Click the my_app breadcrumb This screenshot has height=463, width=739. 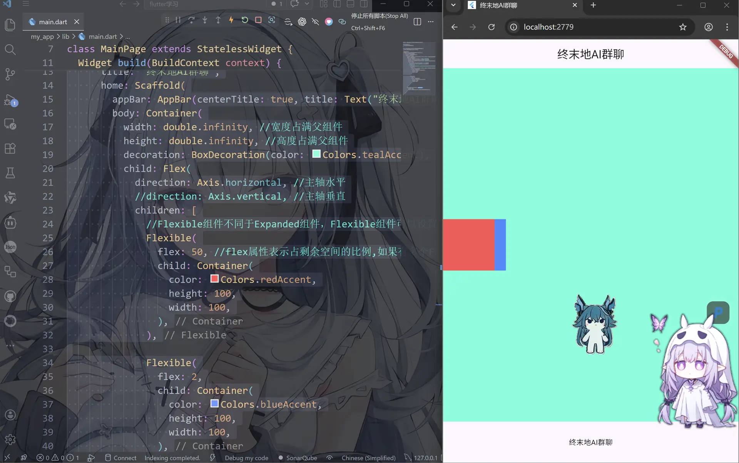click(42, 37)
